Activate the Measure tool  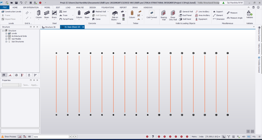pos(232,13)
